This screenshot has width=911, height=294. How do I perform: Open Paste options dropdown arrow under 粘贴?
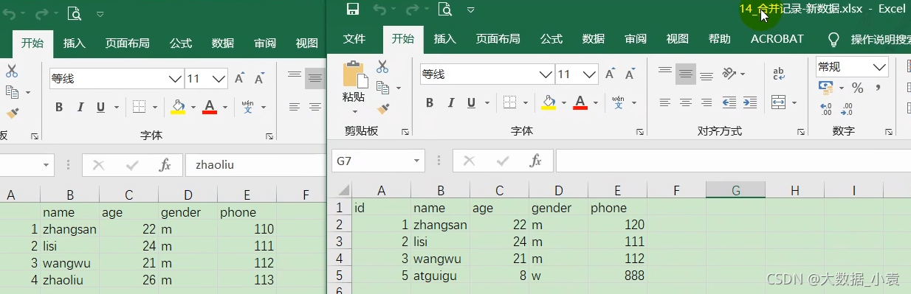pos(354,112)
